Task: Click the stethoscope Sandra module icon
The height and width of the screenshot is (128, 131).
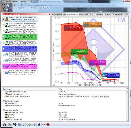Action: tap(6, 8)
